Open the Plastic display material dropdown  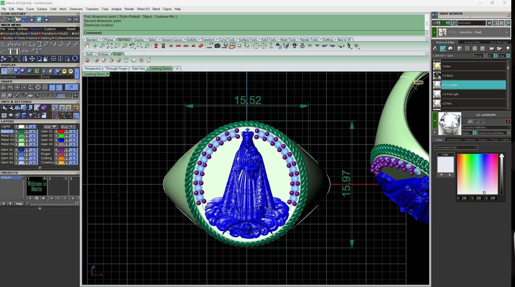click(58, 77)
